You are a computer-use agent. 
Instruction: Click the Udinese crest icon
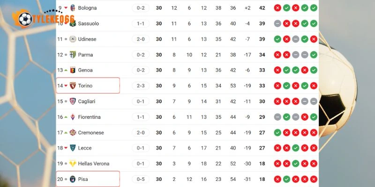[x=73, y=39]
